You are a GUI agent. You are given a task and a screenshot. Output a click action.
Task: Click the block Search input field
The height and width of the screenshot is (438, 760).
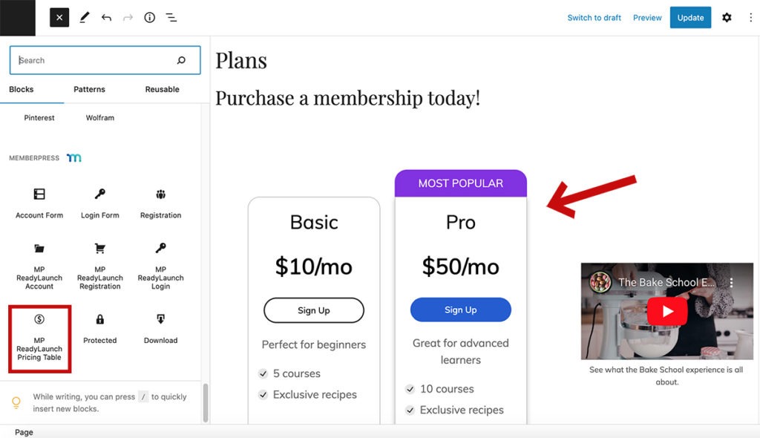[96, 60]
